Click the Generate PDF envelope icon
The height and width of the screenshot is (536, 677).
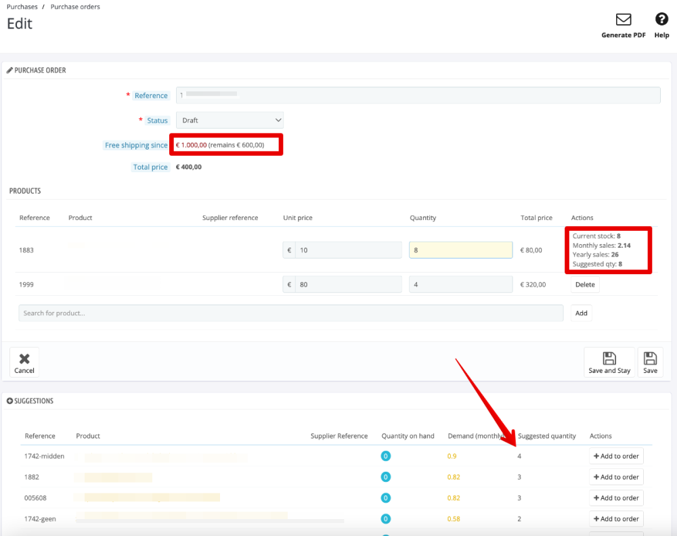[x=623, y=20]
